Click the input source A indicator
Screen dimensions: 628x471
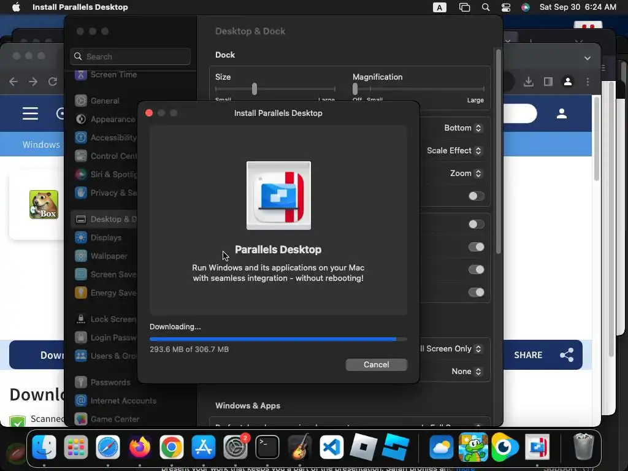(x=439, y=7)
